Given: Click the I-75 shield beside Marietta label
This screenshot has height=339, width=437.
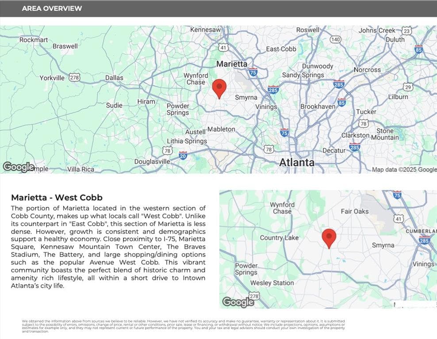Looking at the screenshot, I should [253, 72].
